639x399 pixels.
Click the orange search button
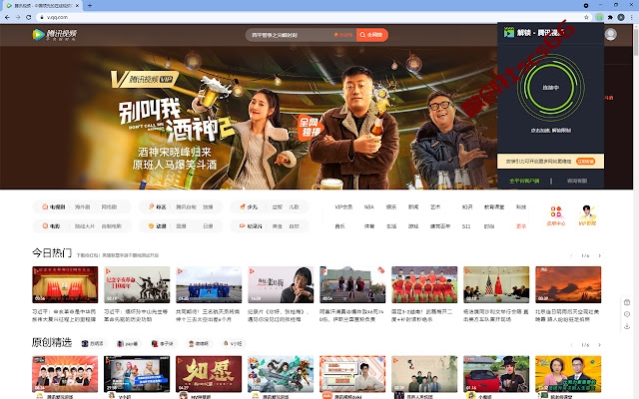(371, 35)
